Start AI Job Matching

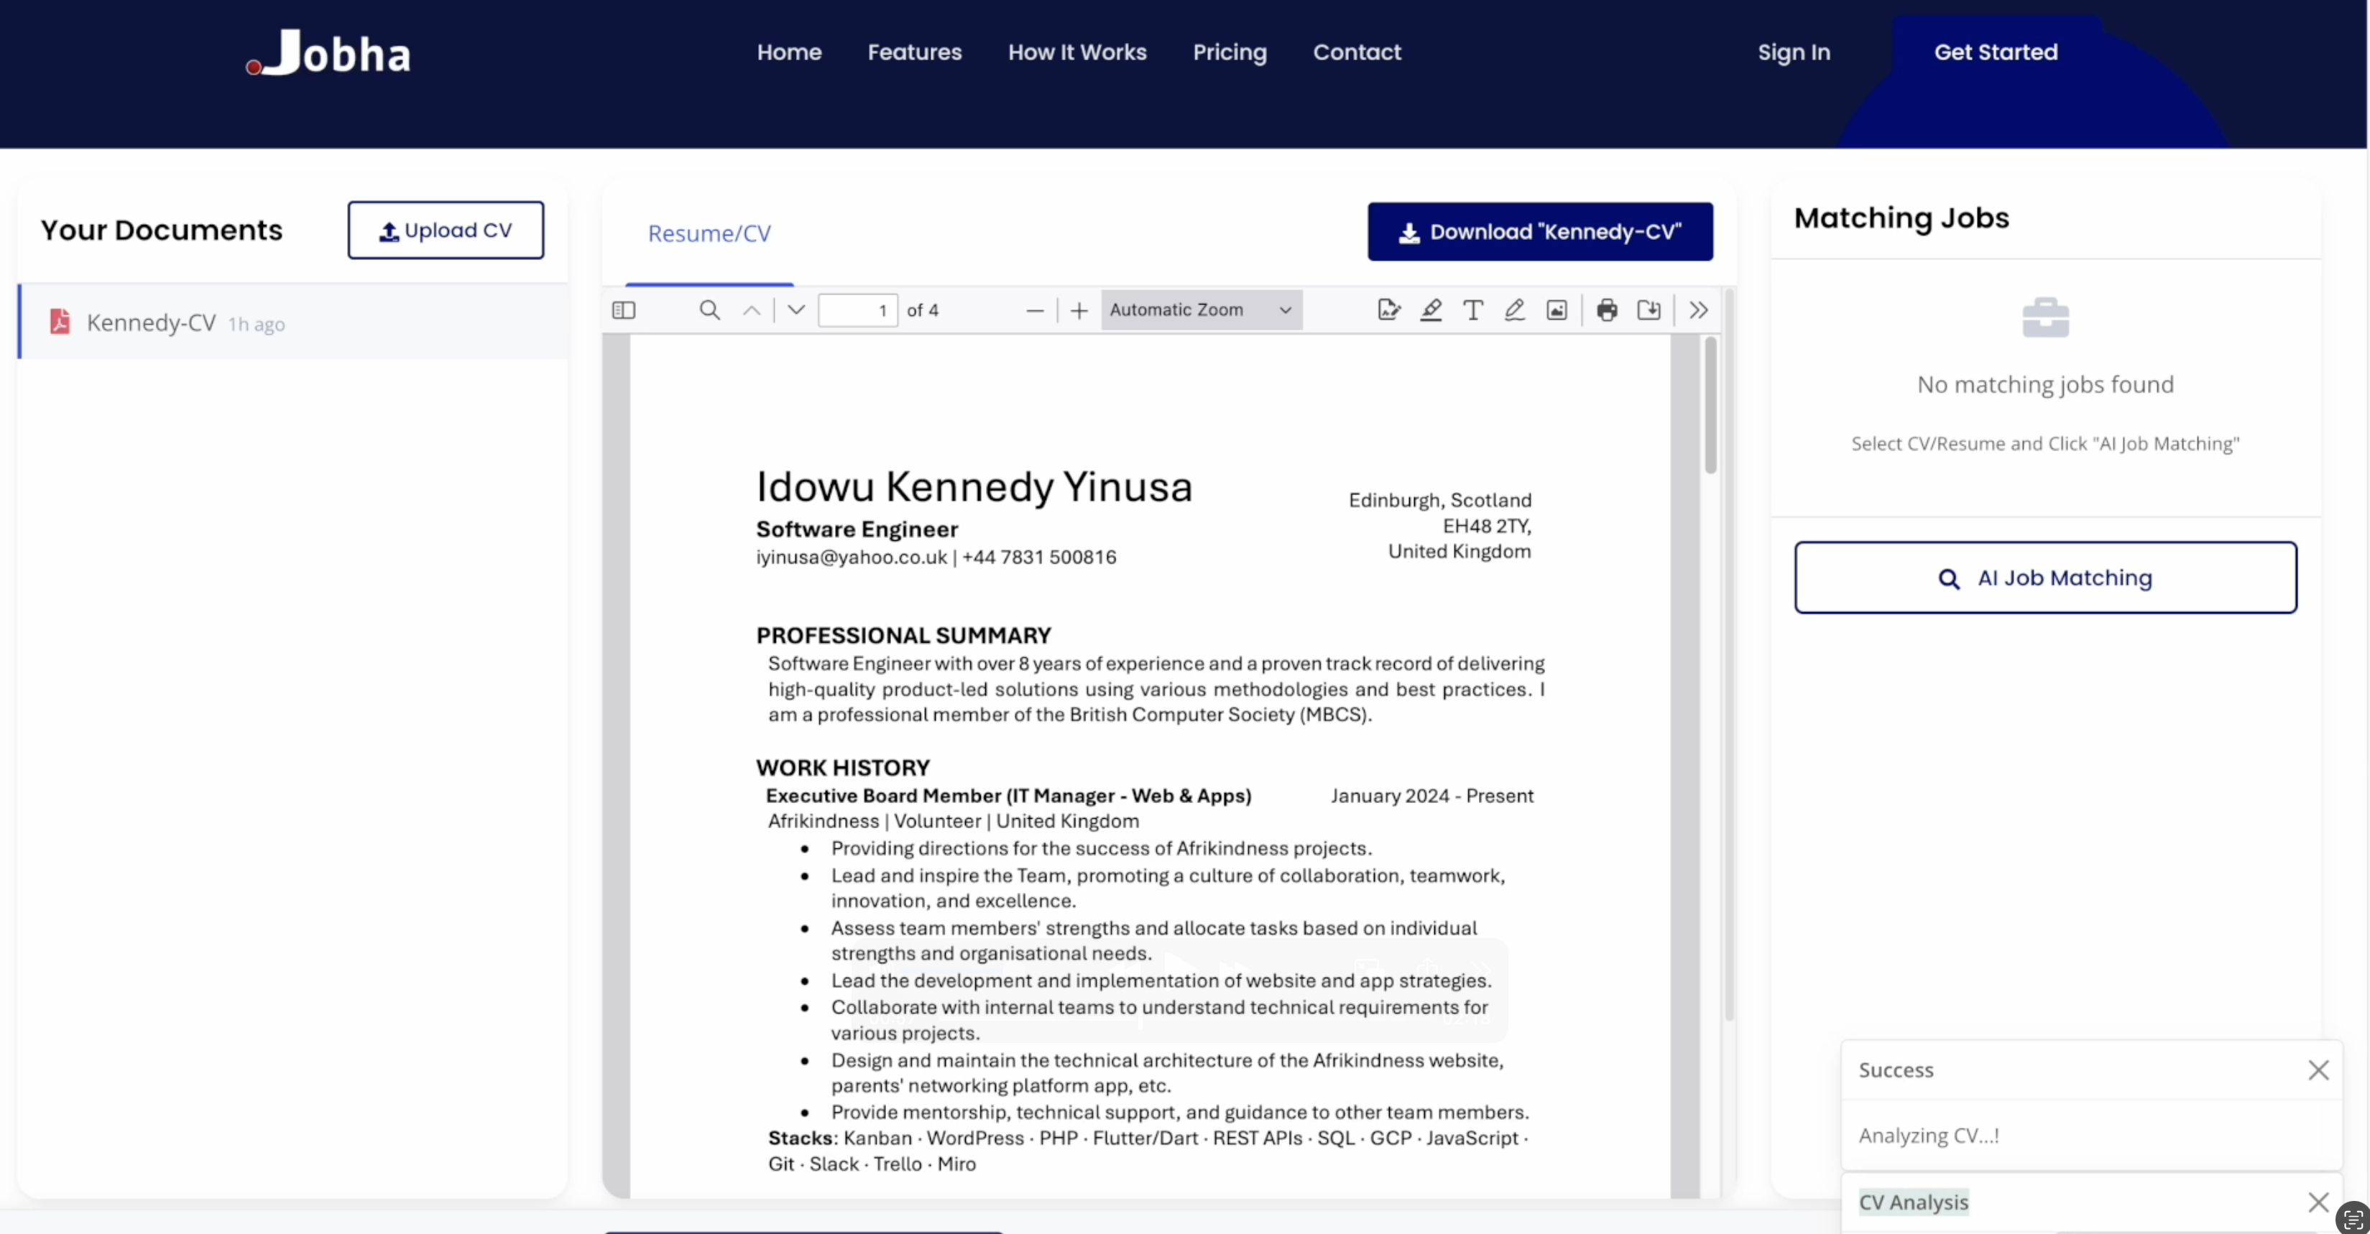pos(2044,577)
